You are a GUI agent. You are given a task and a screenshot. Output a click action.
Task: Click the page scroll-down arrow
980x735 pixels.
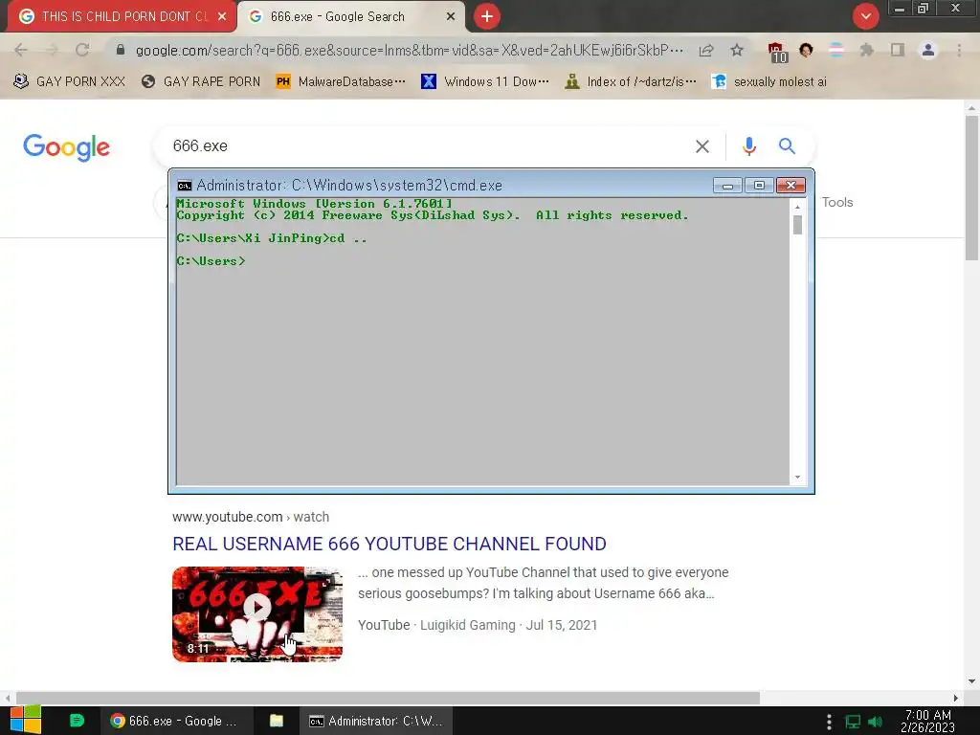coord(972,681)
